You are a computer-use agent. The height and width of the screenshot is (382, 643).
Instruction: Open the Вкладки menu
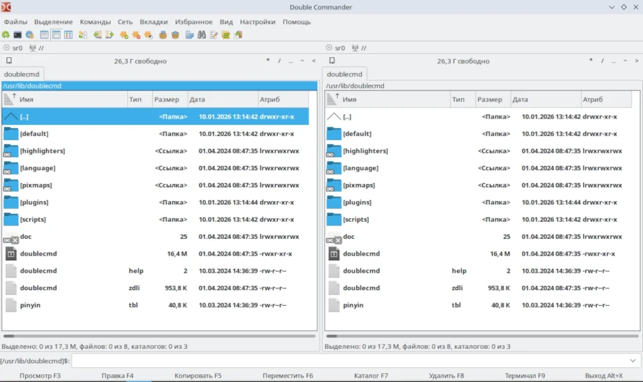pyautogui.click(x=154, y=22)
